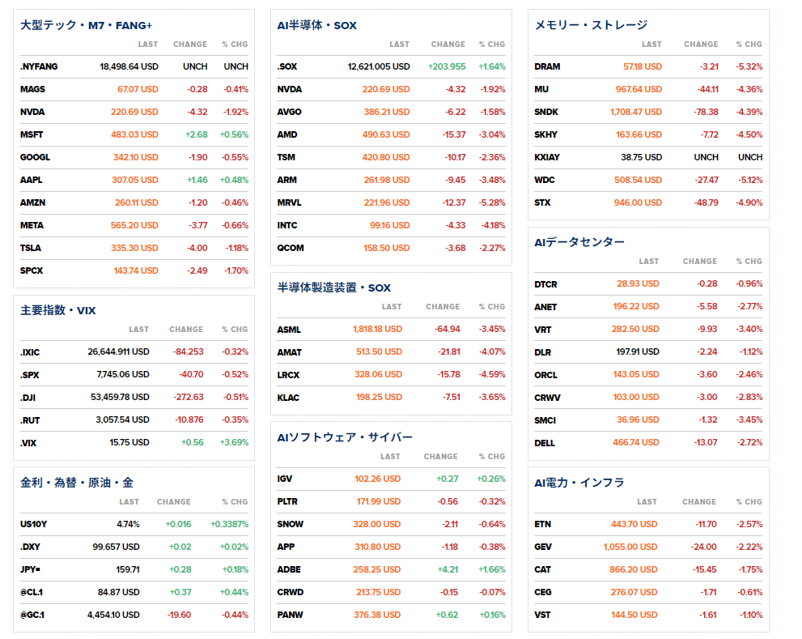Click the MU ticker symbol
The width and height of the screenshot is (802, 639).
541,89
